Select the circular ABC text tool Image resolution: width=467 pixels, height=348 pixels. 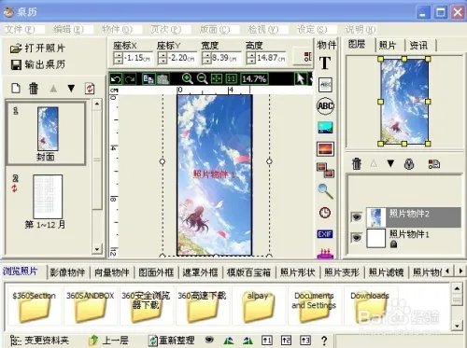coord(325,106)
